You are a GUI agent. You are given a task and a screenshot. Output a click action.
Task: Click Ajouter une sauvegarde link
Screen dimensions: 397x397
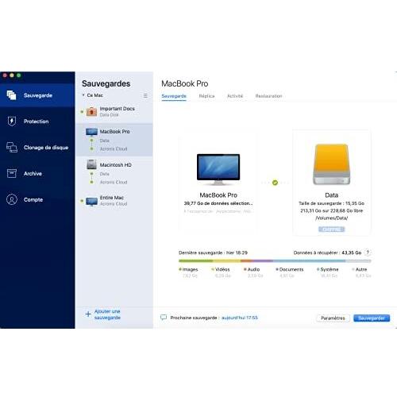(x=107, y=314)
